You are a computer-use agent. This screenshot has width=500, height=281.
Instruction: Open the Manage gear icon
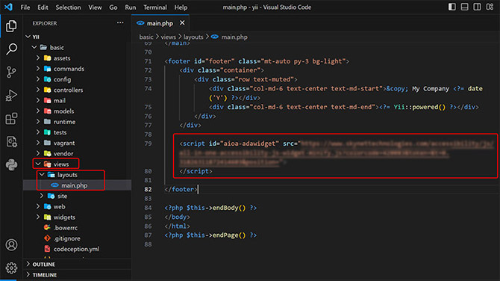pos(11,268)
